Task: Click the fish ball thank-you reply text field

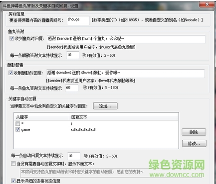Action: point(126,39)
